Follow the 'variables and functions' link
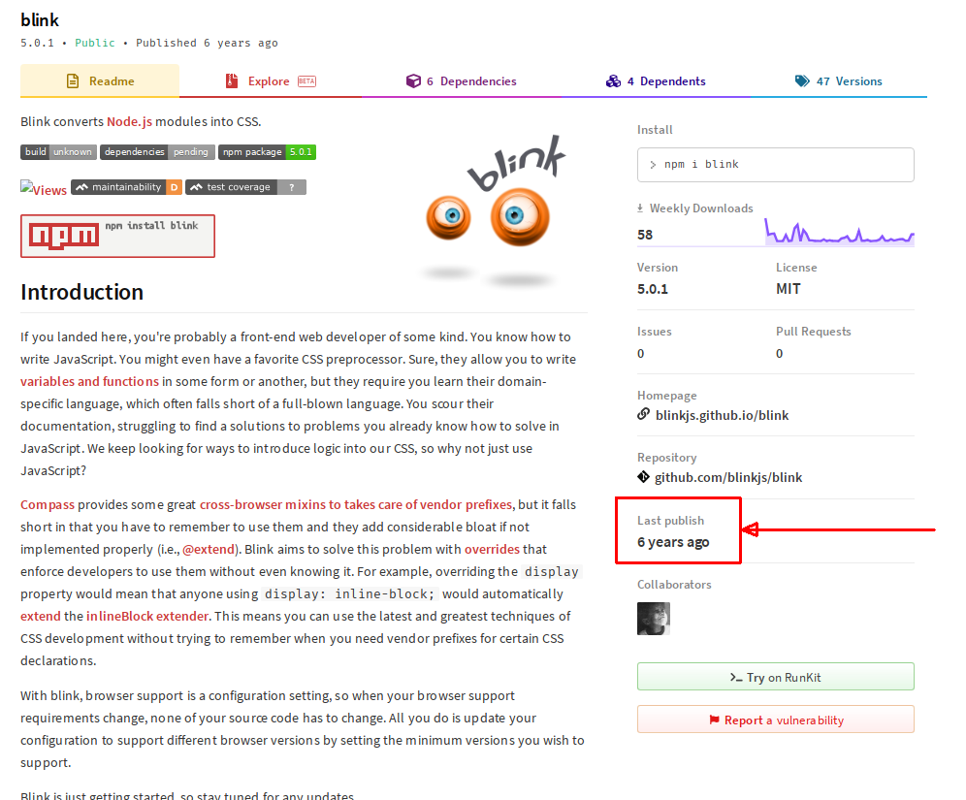 (x=89, y=381)
